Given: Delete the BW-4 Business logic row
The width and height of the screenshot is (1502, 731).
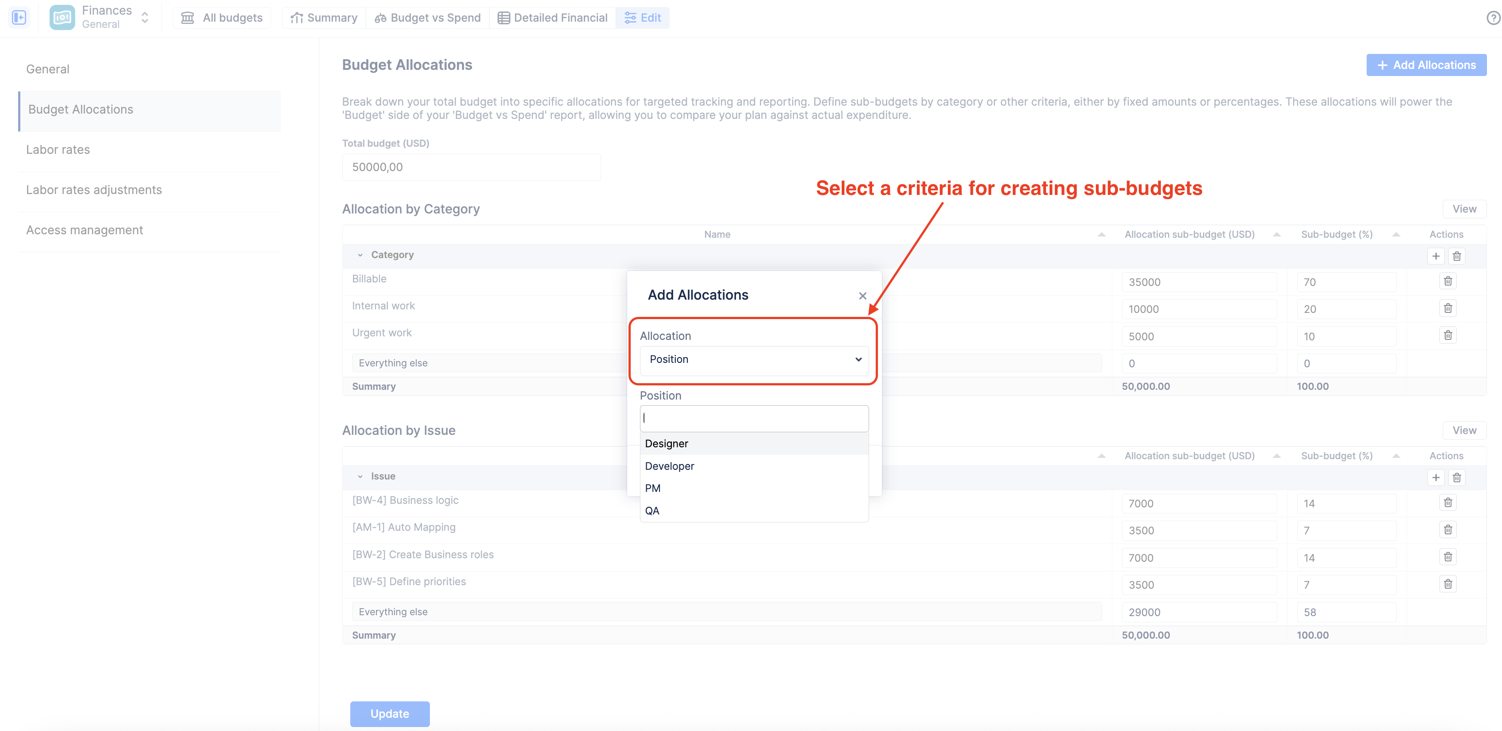Looking at the screenshot, I should (x=1447, y=503).
